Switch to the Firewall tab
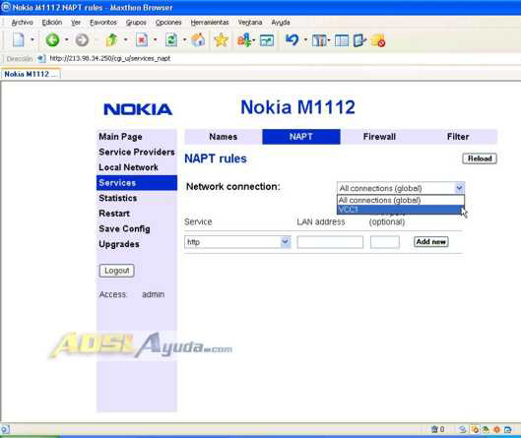The image size is (521, 438). pyautogui.click(x=379, y=137)
